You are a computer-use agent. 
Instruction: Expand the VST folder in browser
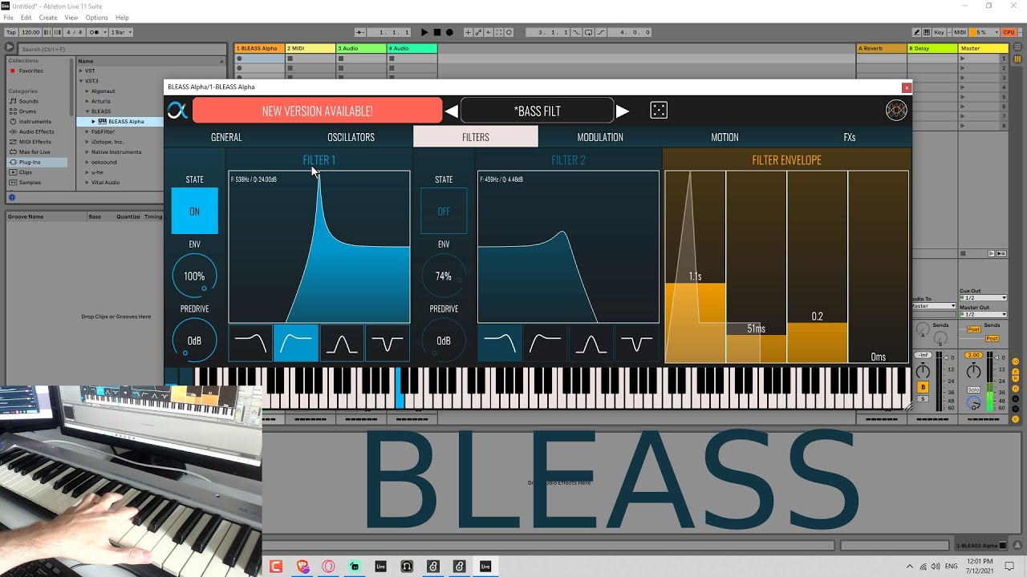[81, 71]
